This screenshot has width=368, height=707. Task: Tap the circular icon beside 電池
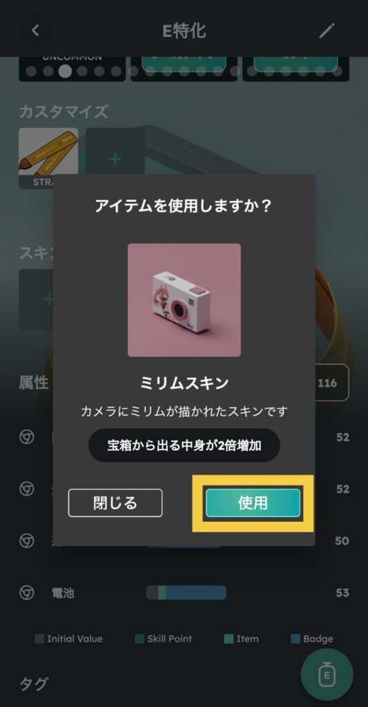point(27,592)
